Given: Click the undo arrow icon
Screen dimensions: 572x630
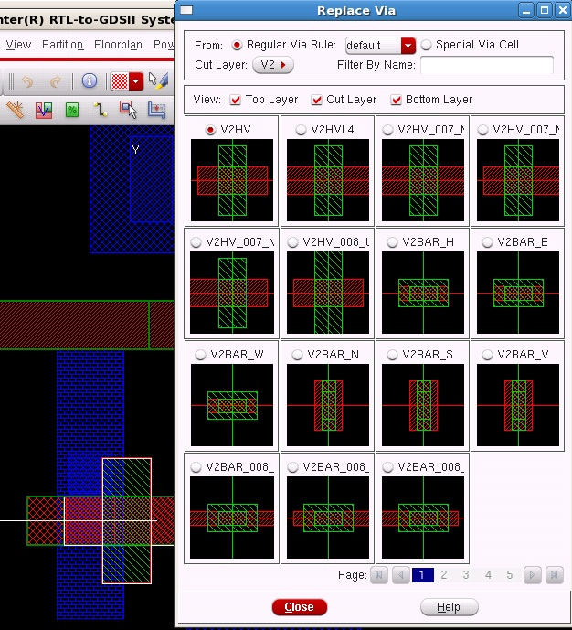Looking at the screenshot, I should tap(27, 81).
